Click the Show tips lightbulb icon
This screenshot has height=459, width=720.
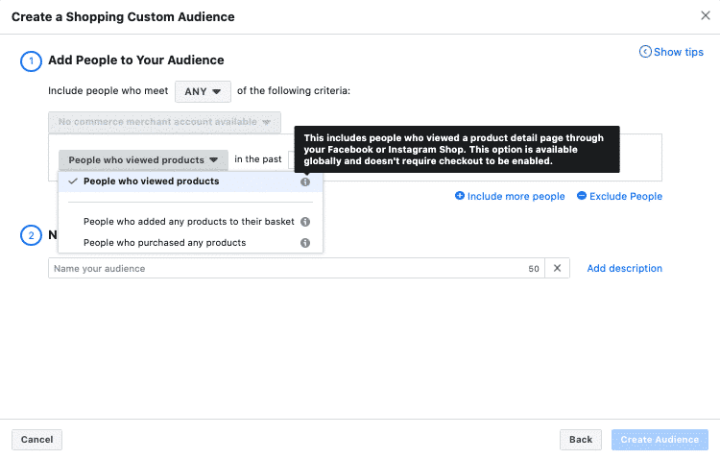pyautogui.click(x=645, y=52)
